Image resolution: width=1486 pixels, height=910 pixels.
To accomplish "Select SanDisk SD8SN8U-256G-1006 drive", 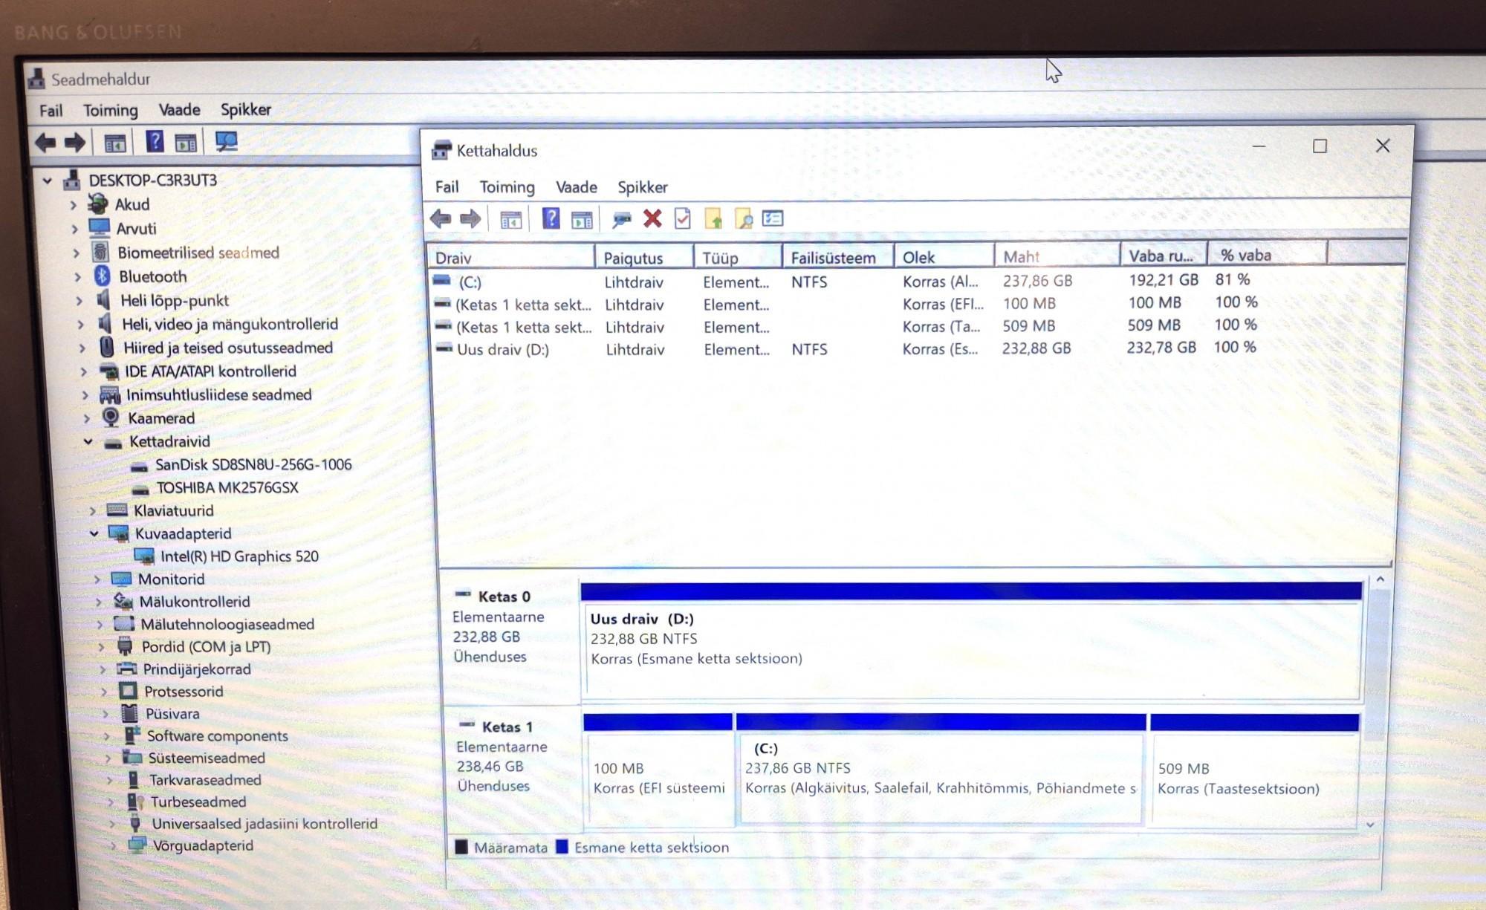I will [253, 465].
